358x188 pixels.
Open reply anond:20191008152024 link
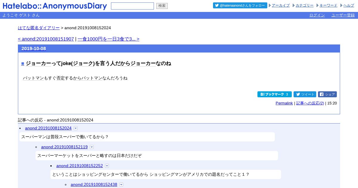click(48, 128)
